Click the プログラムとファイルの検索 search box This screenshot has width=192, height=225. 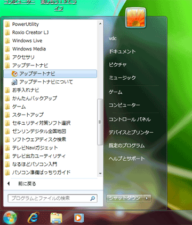pyautogui.click(x=53, y=198)
